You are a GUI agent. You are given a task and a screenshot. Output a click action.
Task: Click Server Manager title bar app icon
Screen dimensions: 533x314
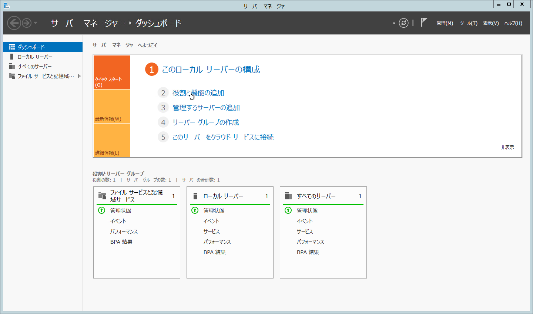[x=6, y=5]
